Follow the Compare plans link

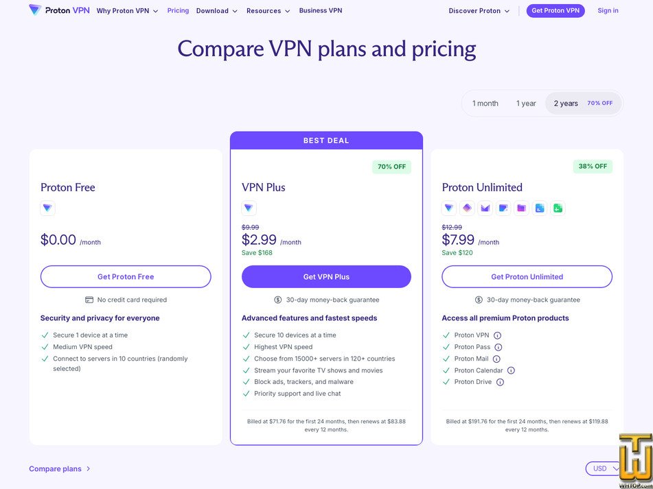coord(55,468)
